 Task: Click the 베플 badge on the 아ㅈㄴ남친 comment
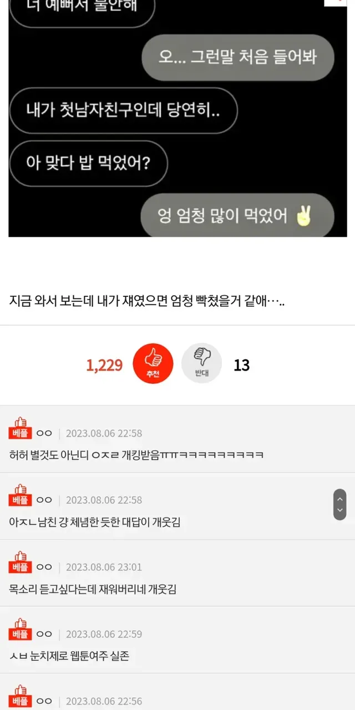tap(20, 495)
